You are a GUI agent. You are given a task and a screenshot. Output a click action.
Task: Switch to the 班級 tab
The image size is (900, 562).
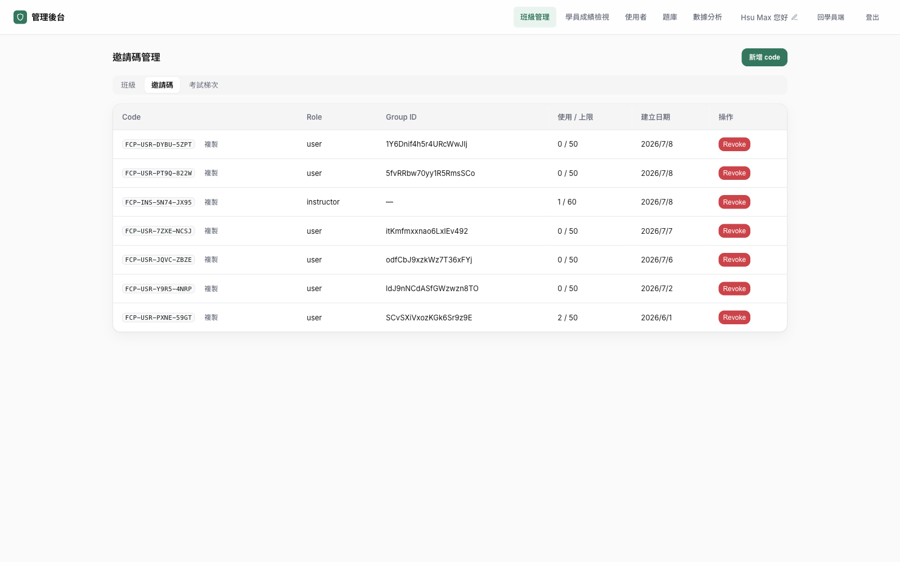tap(128, 85)
